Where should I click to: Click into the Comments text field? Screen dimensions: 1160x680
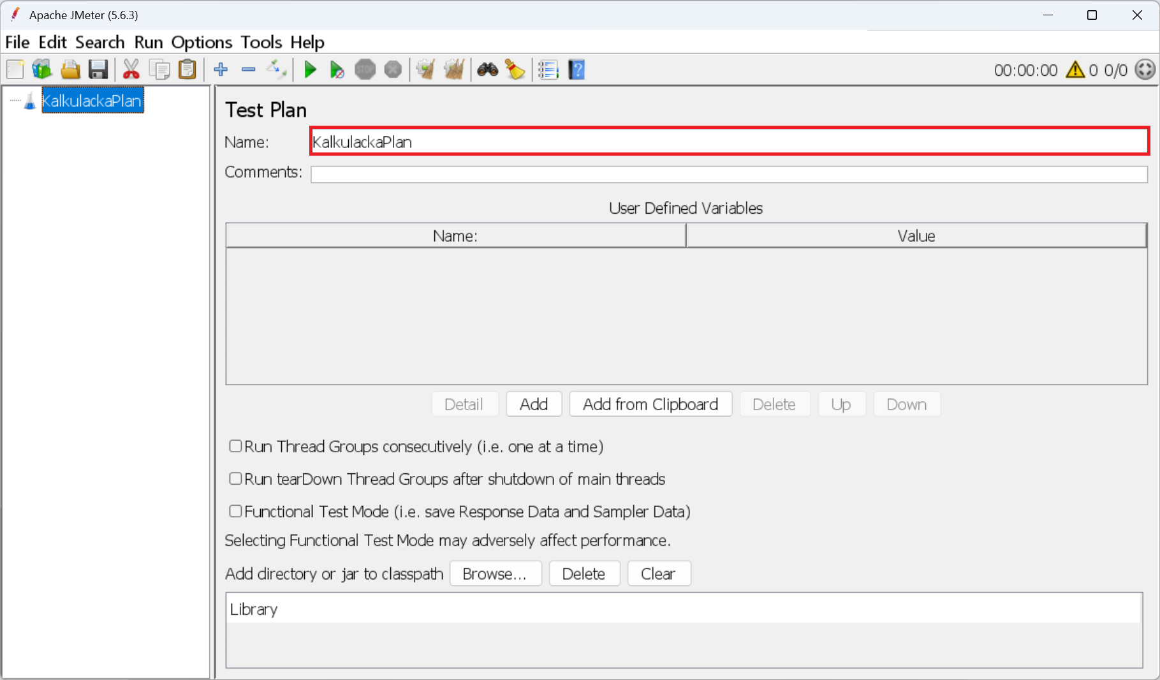click(x=730, y=174)
